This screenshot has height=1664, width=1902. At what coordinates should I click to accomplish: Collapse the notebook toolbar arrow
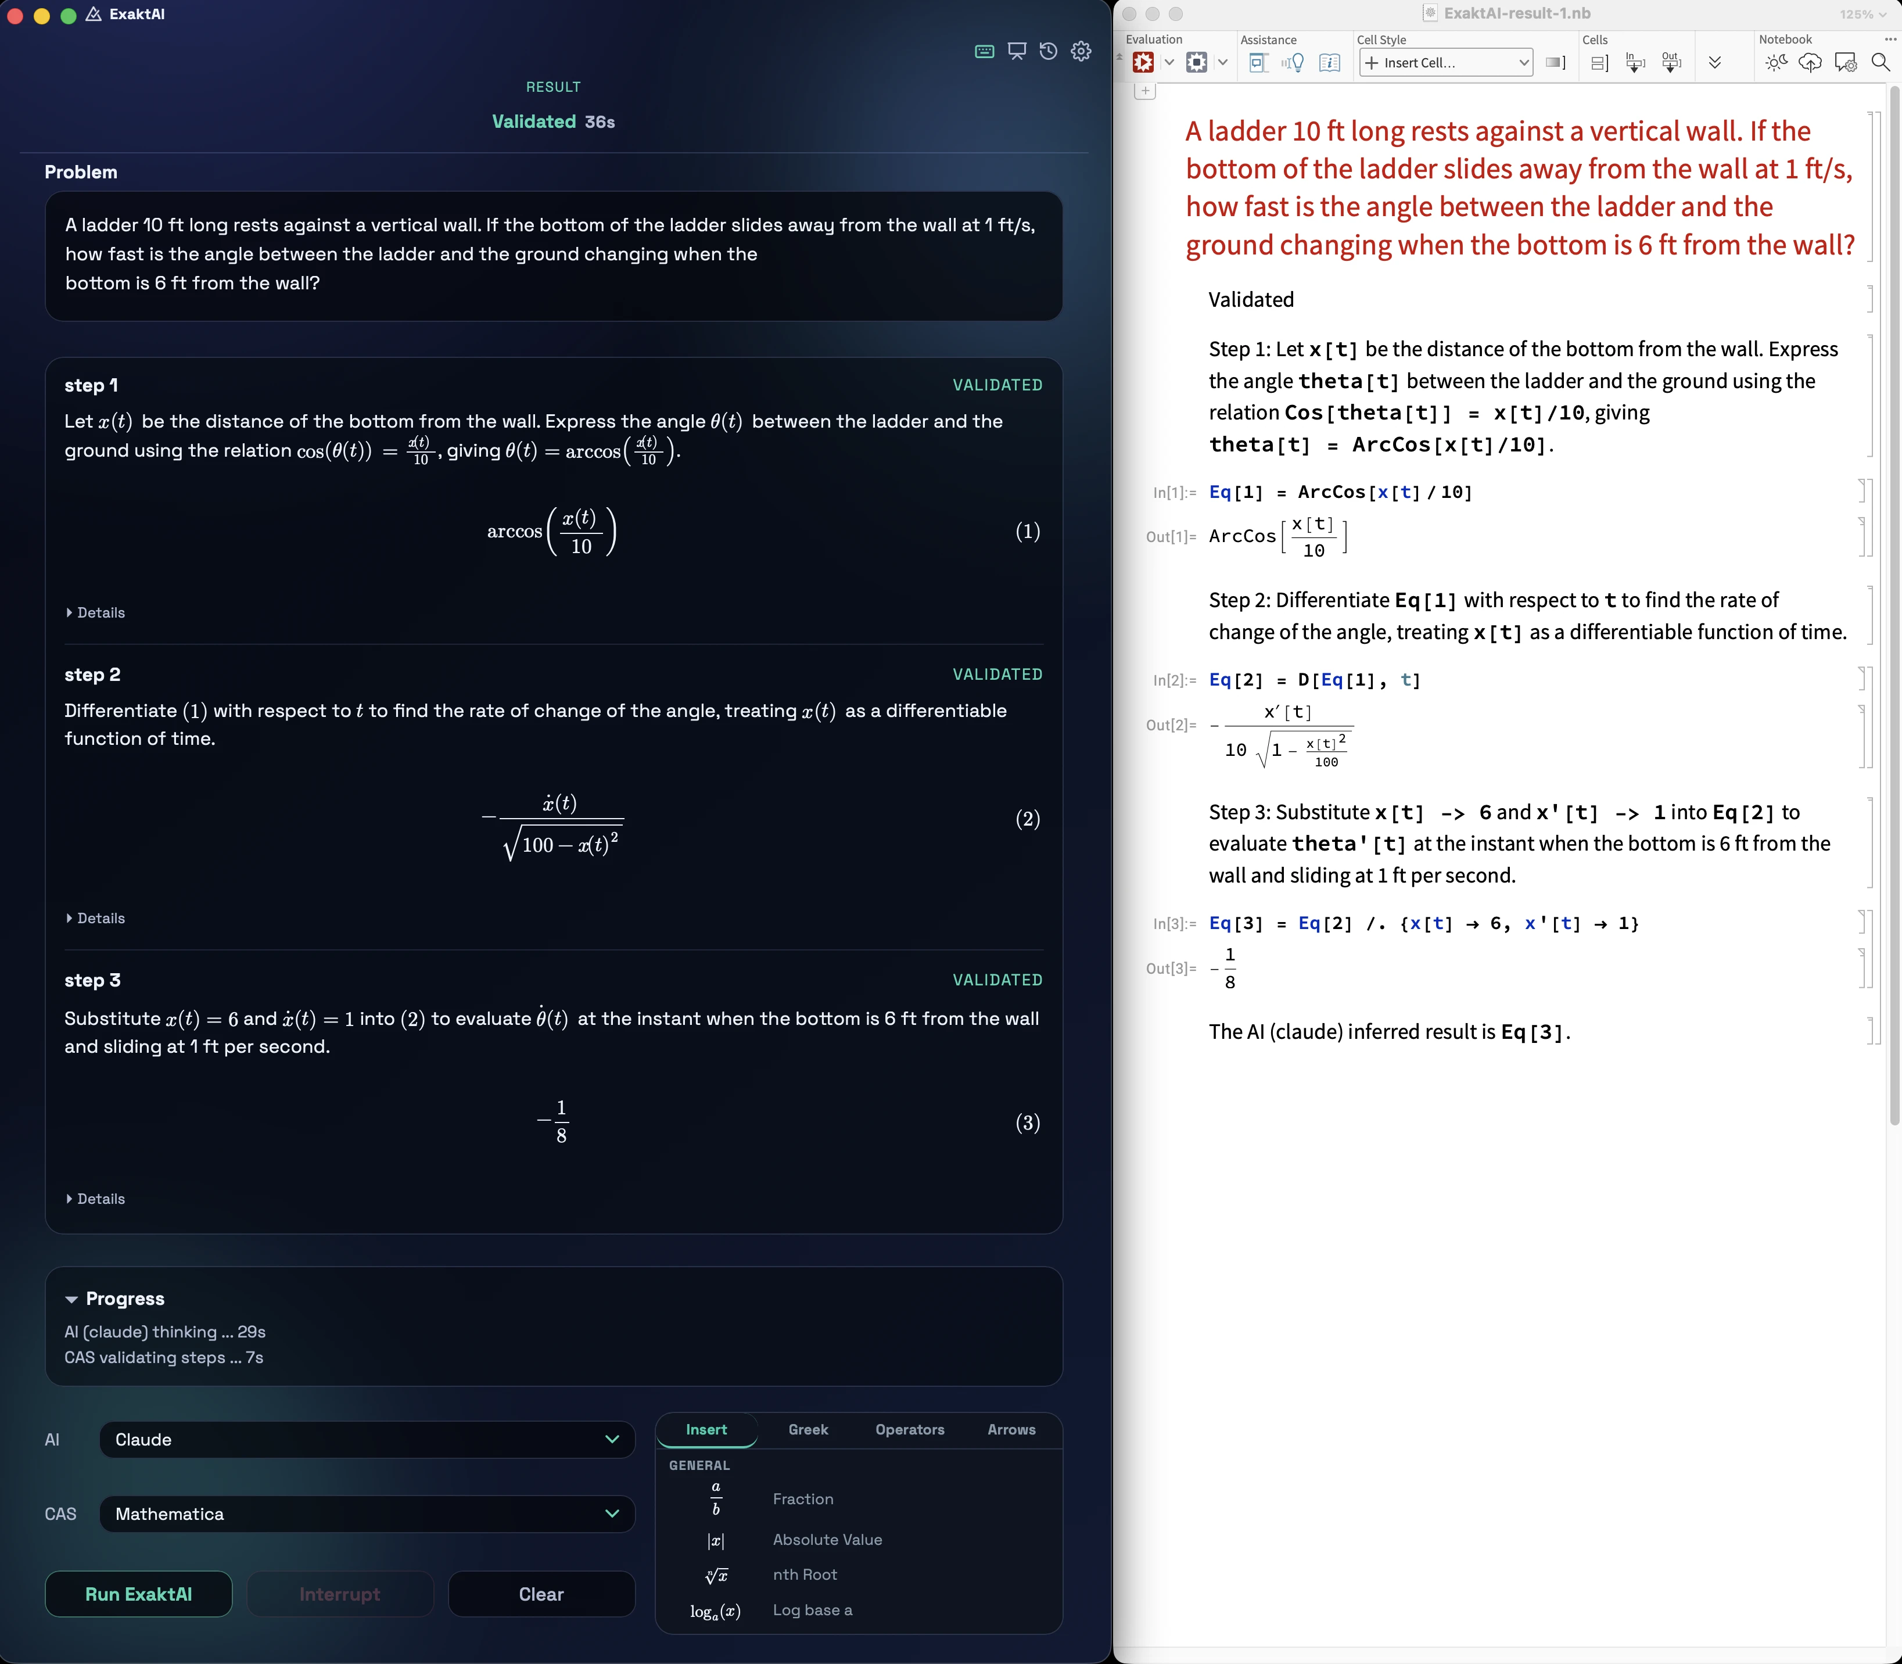point(1119,58)
